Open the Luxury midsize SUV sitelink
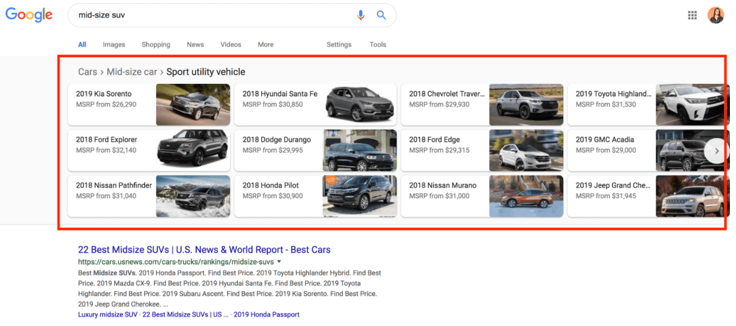This screenshot has height=326, width=736. (x=108, y=314)
